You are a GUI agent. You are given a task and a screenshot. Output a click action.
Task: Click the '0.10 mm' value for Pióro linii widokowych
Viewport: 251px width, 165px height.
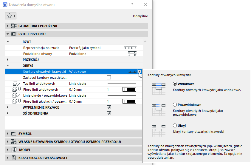(75, 90)
